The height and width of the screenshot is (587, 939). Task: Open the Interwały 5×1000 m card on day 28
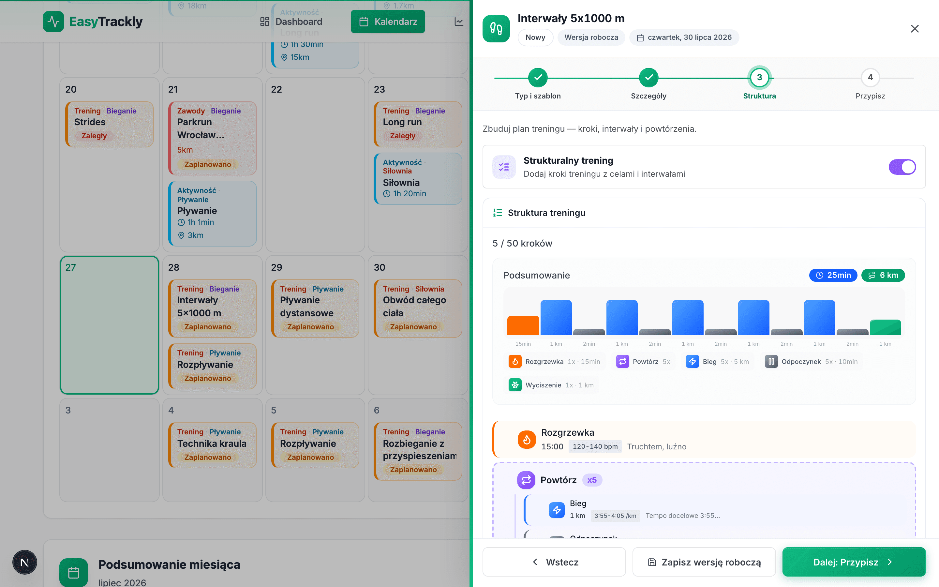pos(212,309)
